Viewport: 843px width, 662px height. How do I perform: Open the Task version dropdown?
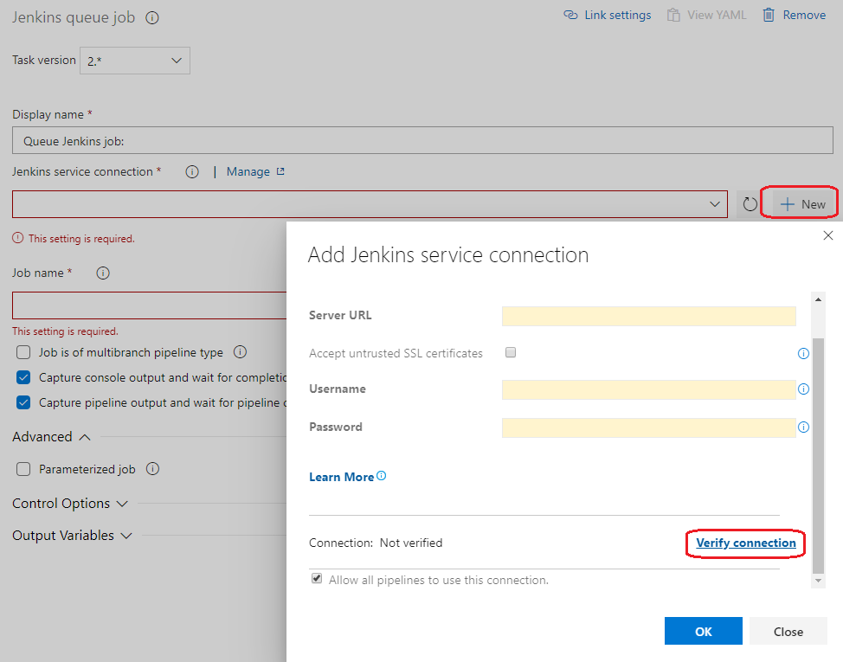[135, 61]
